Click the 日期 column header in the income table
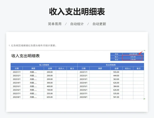This screenshot has height=118, width=154. pos(17,68)
